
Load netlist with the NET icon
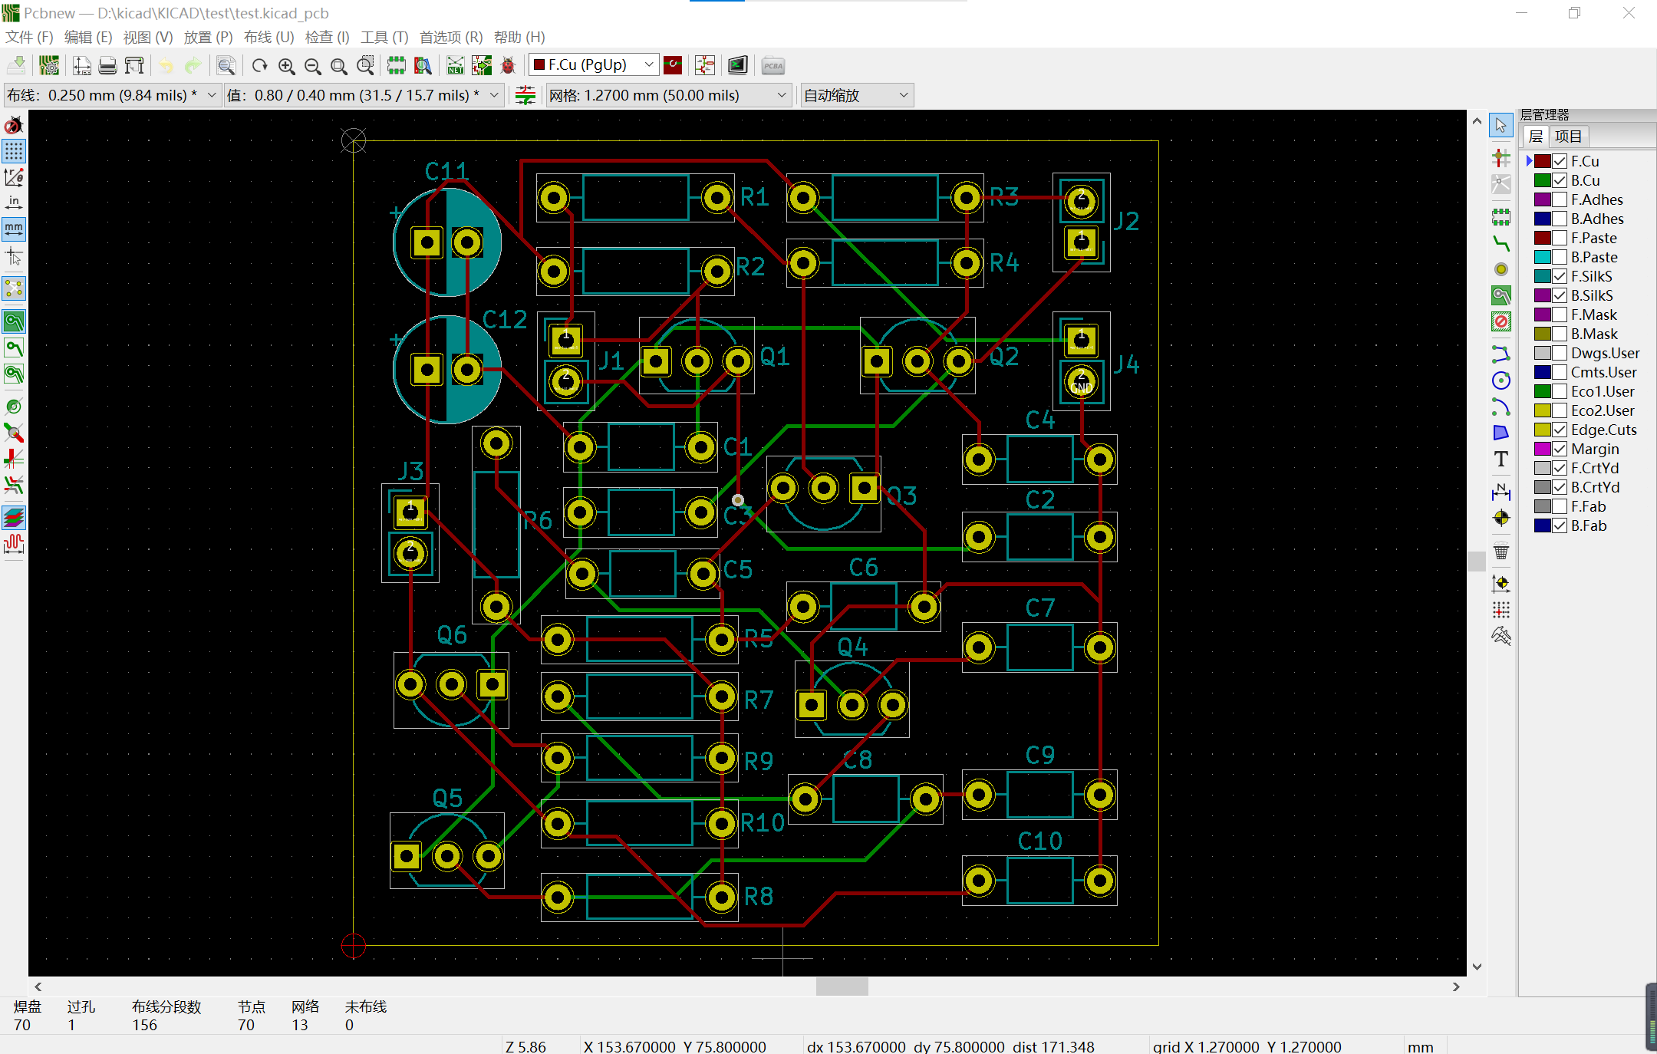455,65
